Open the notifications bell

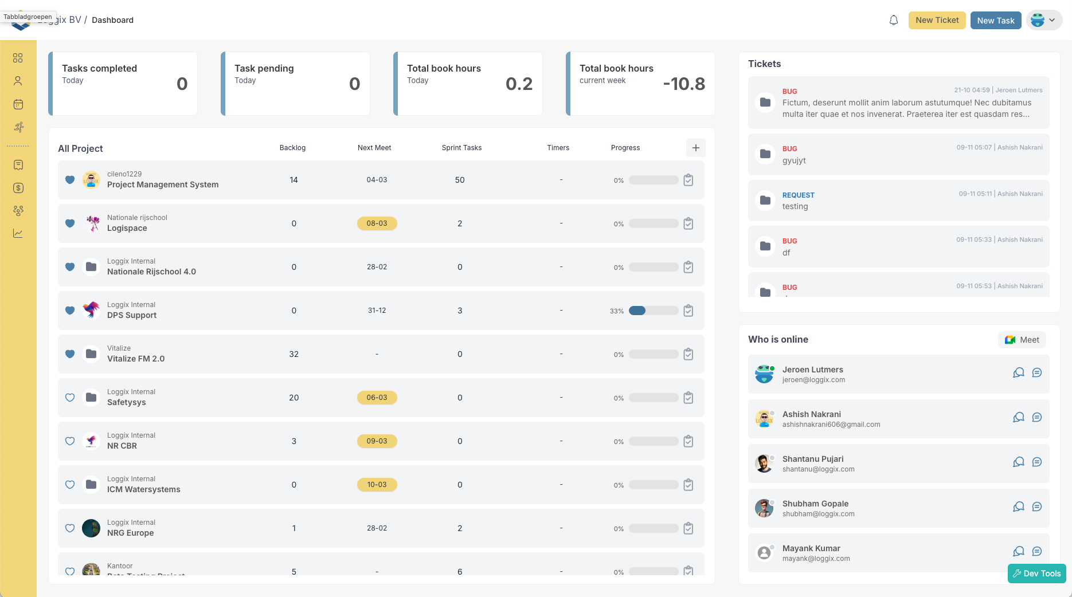(893, 21)
